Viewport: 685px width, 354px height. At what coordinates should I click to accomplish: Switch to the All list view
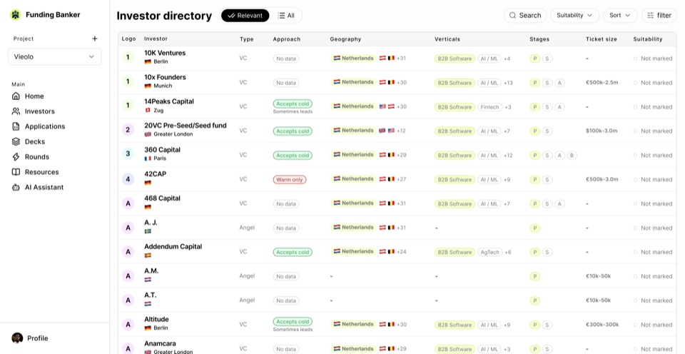tap(286, 16)
